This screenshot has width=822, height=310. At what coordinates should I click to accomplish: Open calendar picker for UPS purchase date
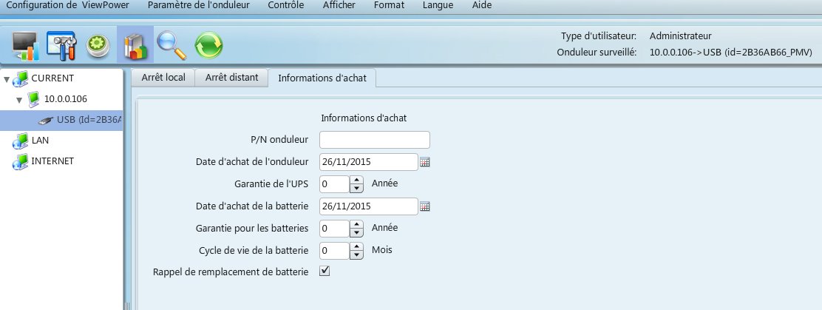point(425,162)
